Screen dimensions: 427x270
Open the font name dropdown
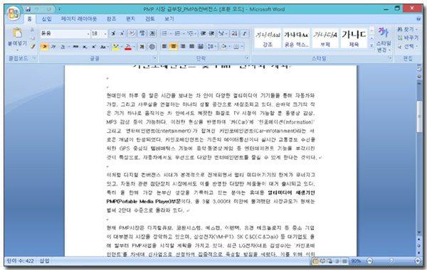coord(88,33)
